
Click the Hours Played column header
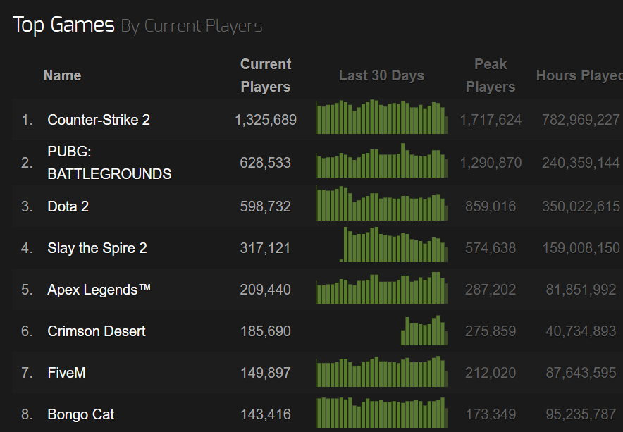coord(579,75)
